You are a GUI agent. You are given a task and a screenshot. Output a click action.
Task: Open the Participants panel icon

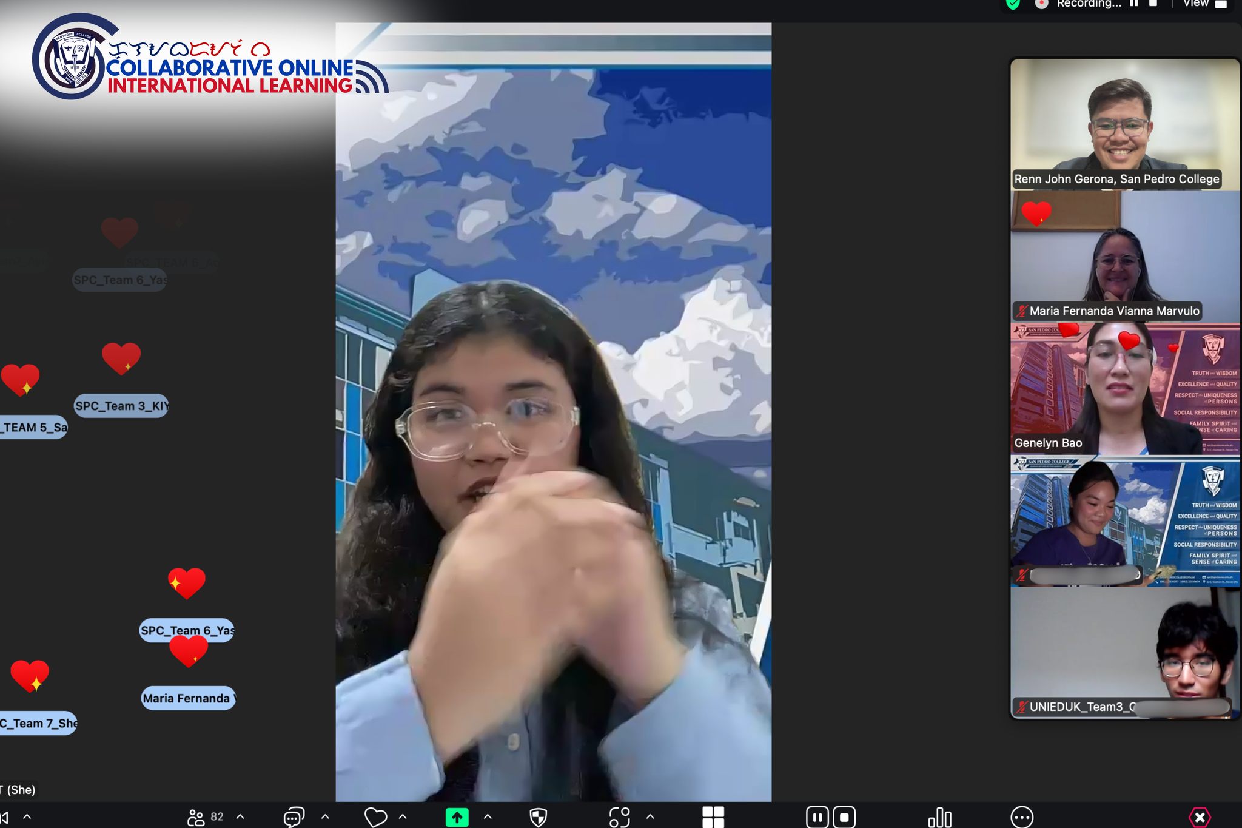click(196, 817)
